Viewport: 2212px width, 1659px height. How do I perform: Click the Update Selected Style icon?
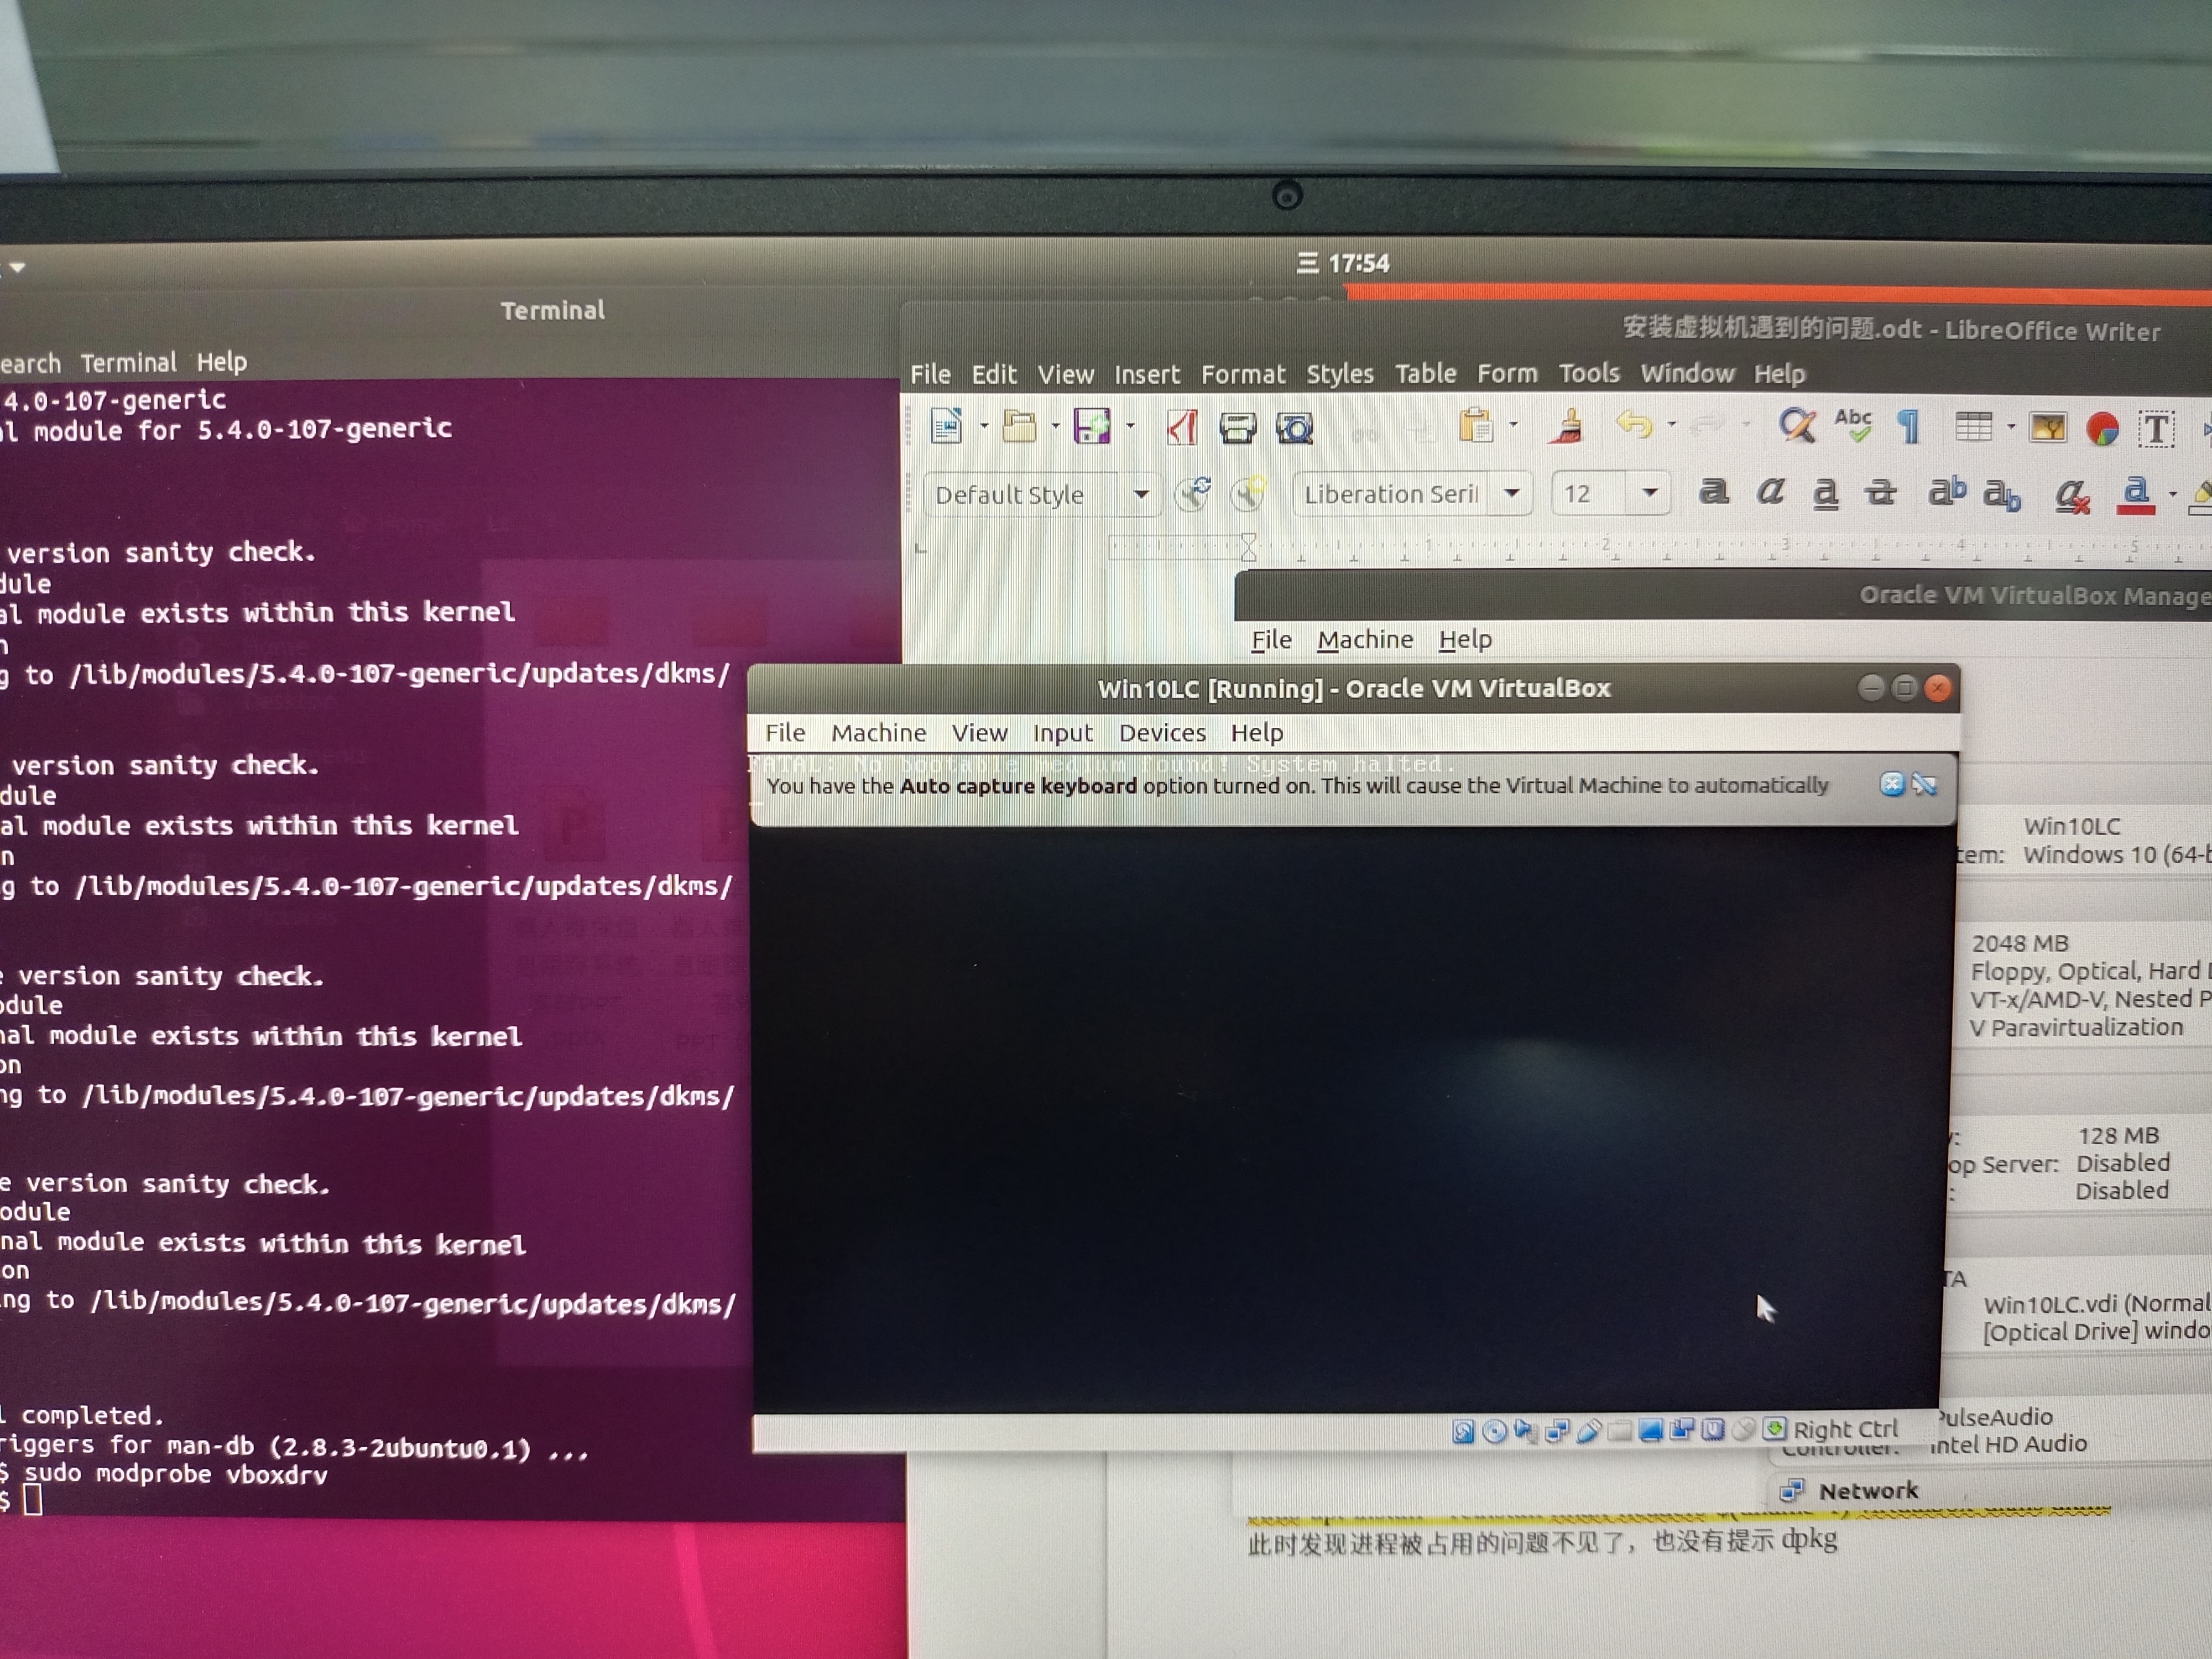(x=1192, y=493)
